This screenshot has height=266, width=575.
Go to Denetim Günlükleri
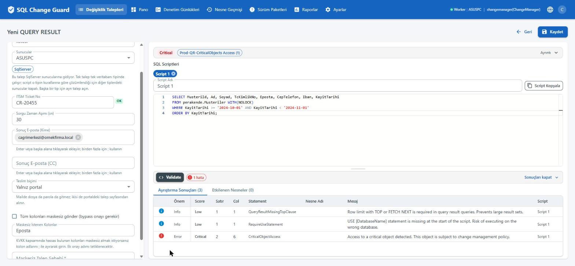(177, 10)
